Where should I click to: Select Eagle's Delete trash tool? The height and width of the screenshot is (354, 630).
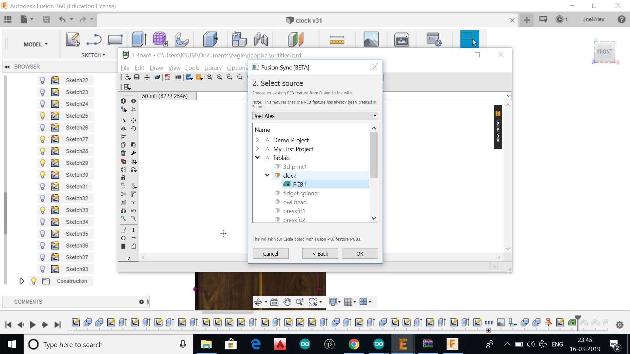point(123,153)
